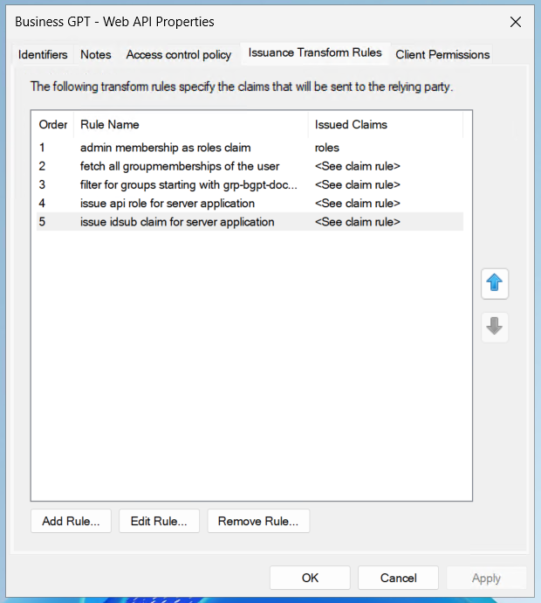Click '<See claim rule>' in rule 5 row

[358, 222]
